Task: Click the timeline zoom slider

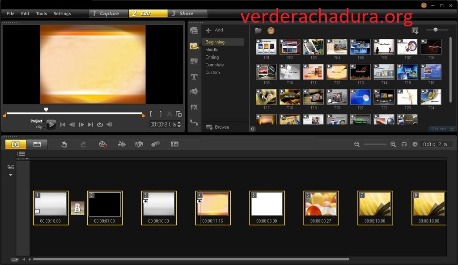Action: [375, 144]
